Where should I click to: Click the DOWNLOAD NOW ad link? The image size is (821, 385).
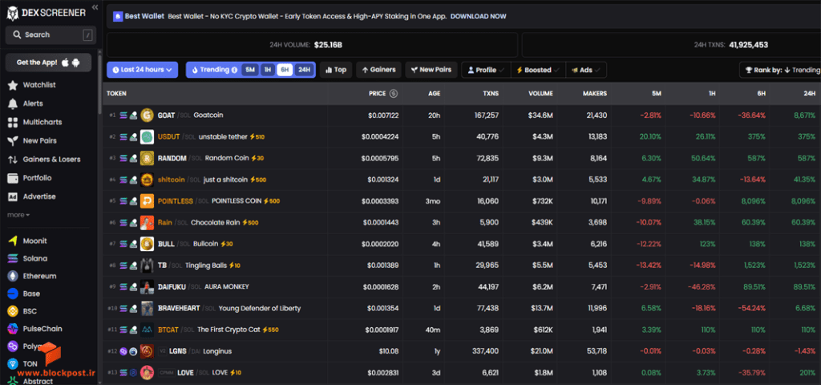pyautogui.click(x=478, y=16)
